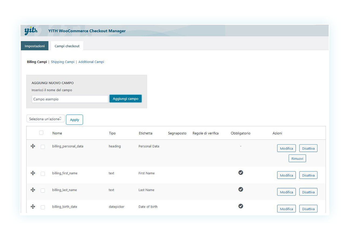Click the Date of birth label cell

pyautogui.click(x=148, y=206)
